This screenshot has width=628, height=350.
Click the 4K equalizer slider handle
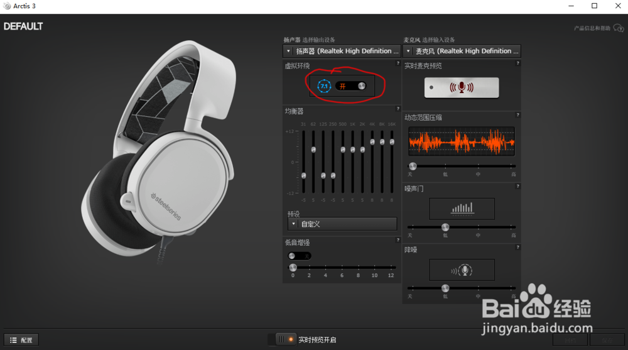click(372, 142)
